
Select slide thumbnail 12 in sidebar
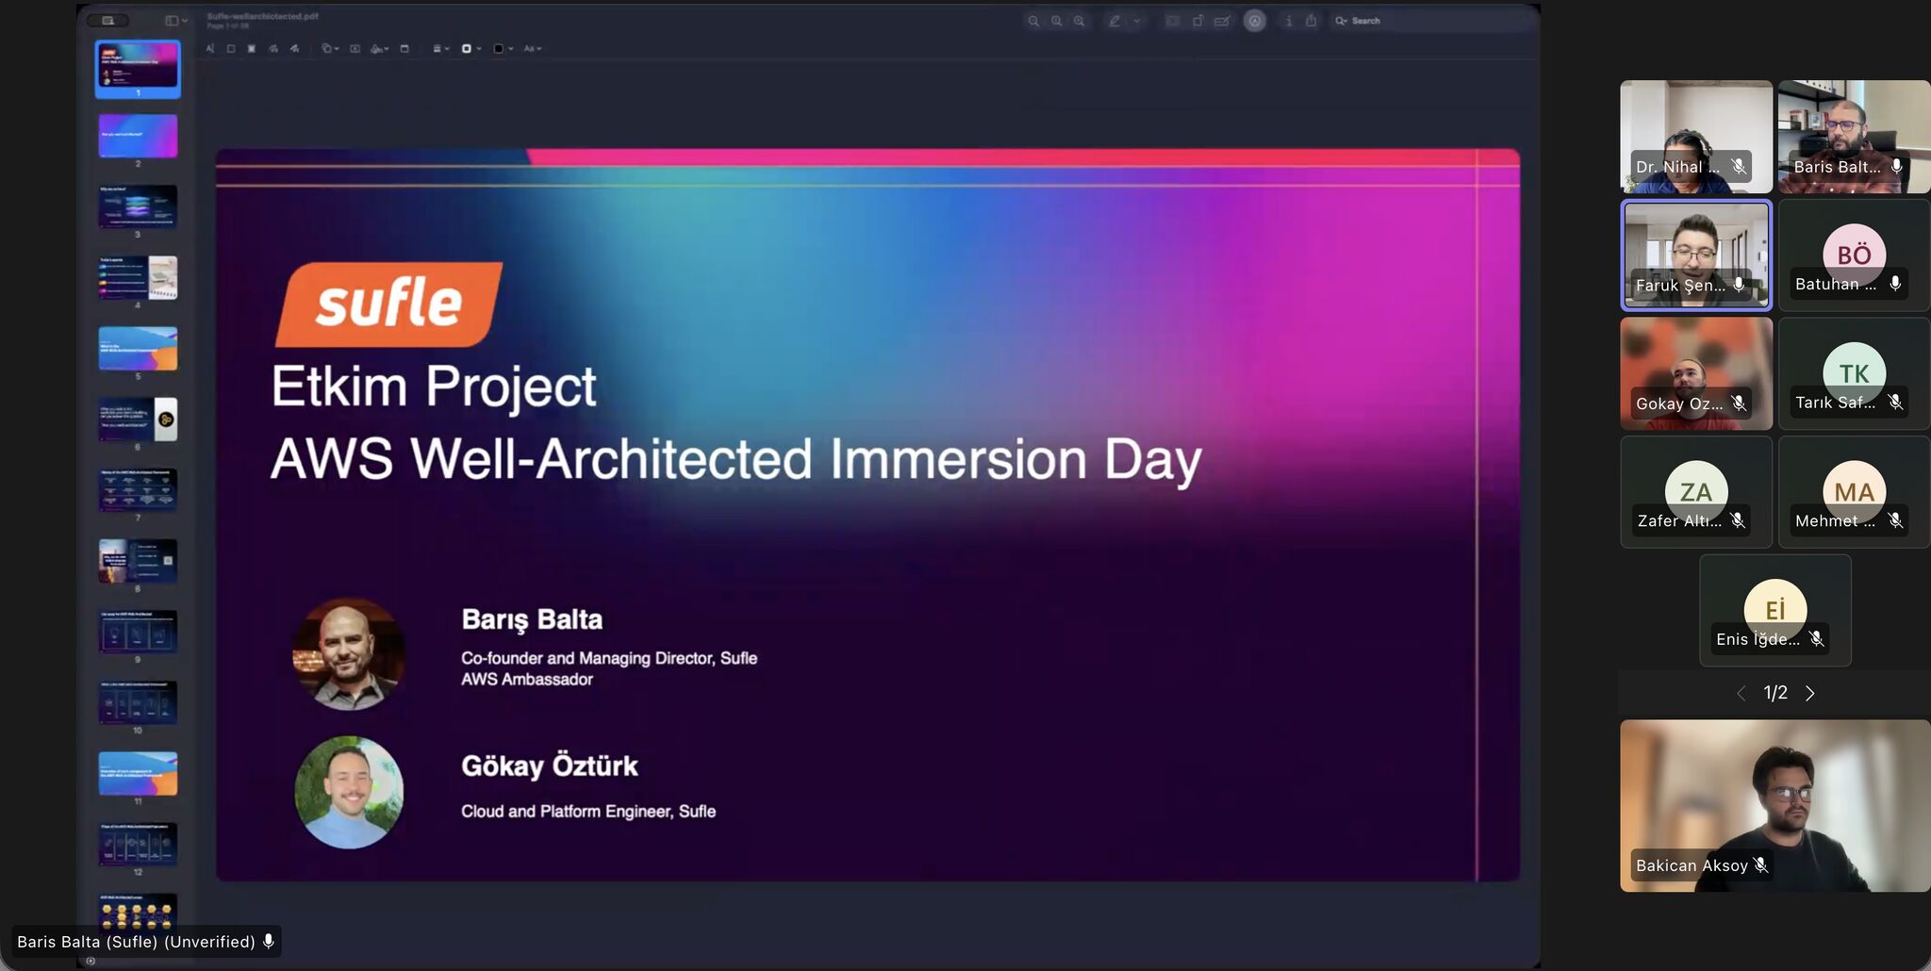(138, 844)
